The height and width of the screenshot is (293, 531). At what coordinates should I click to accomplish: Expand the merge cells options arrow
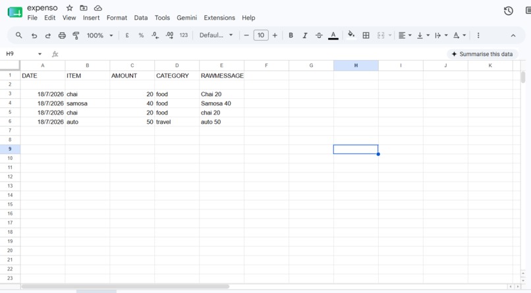point(390,35)
